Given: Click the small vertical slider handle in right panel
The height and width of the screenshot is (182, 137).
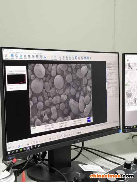Looking at the screenshot, I should click(111, 76).
